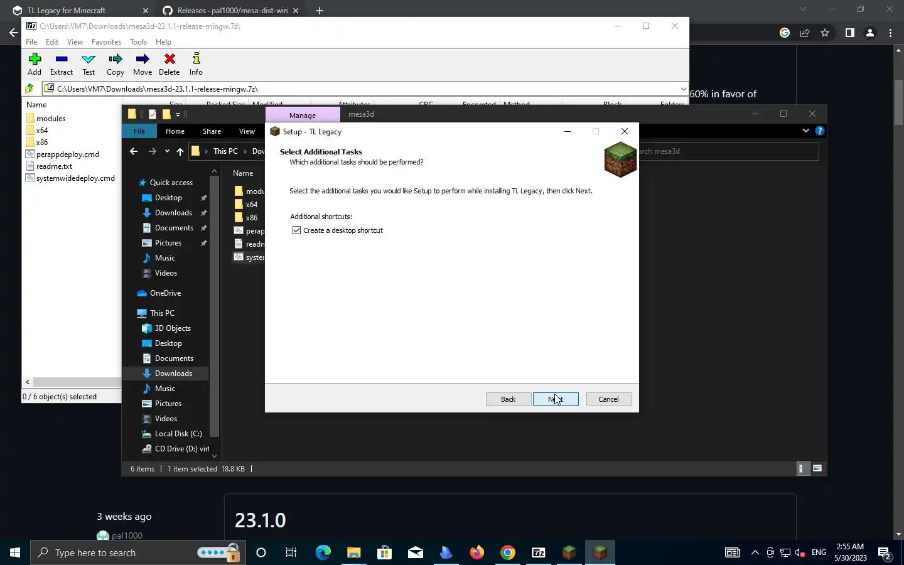Open a new browser tab
This screenshot has height=565, width=904.
(320, 11)
